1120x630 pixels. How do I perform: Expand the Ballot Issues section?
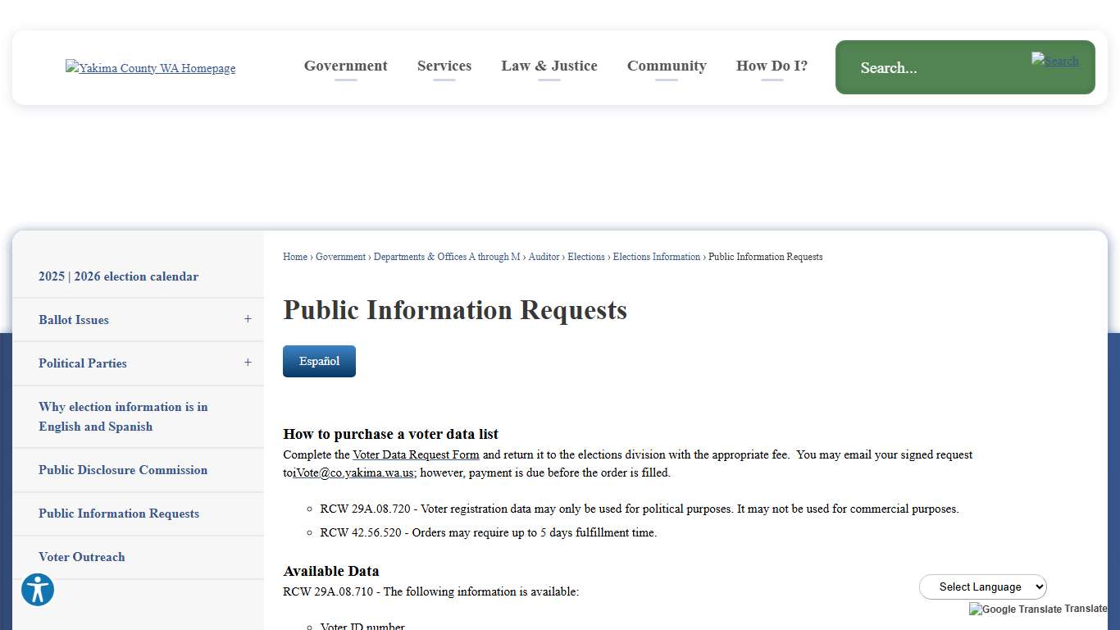pos(248,319)
